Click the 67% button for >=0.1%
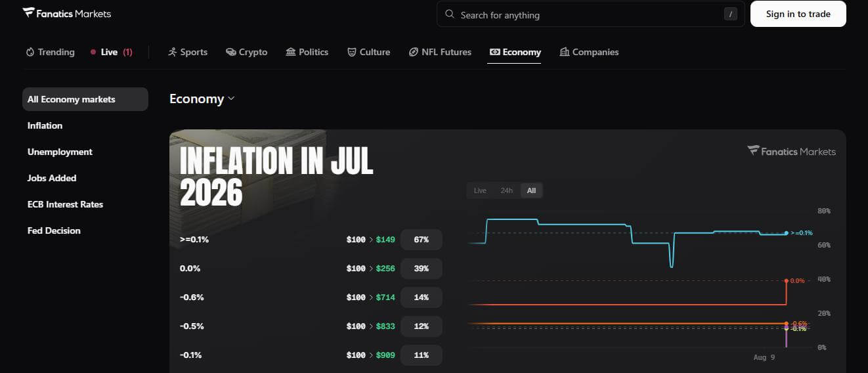Viewport: 868px width, 373px height. [x=422, y=240]
